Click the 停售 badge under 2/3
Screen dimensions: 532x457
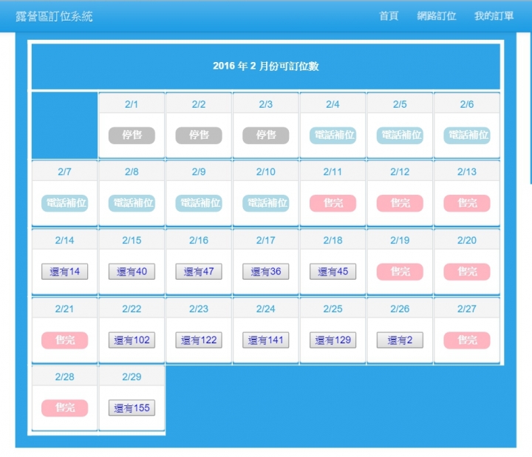tap(266, 135)
